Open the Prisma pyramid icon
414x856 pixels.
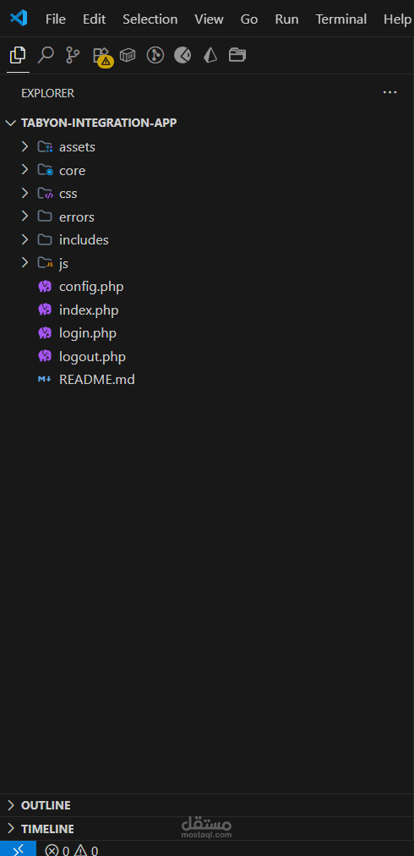210,55
